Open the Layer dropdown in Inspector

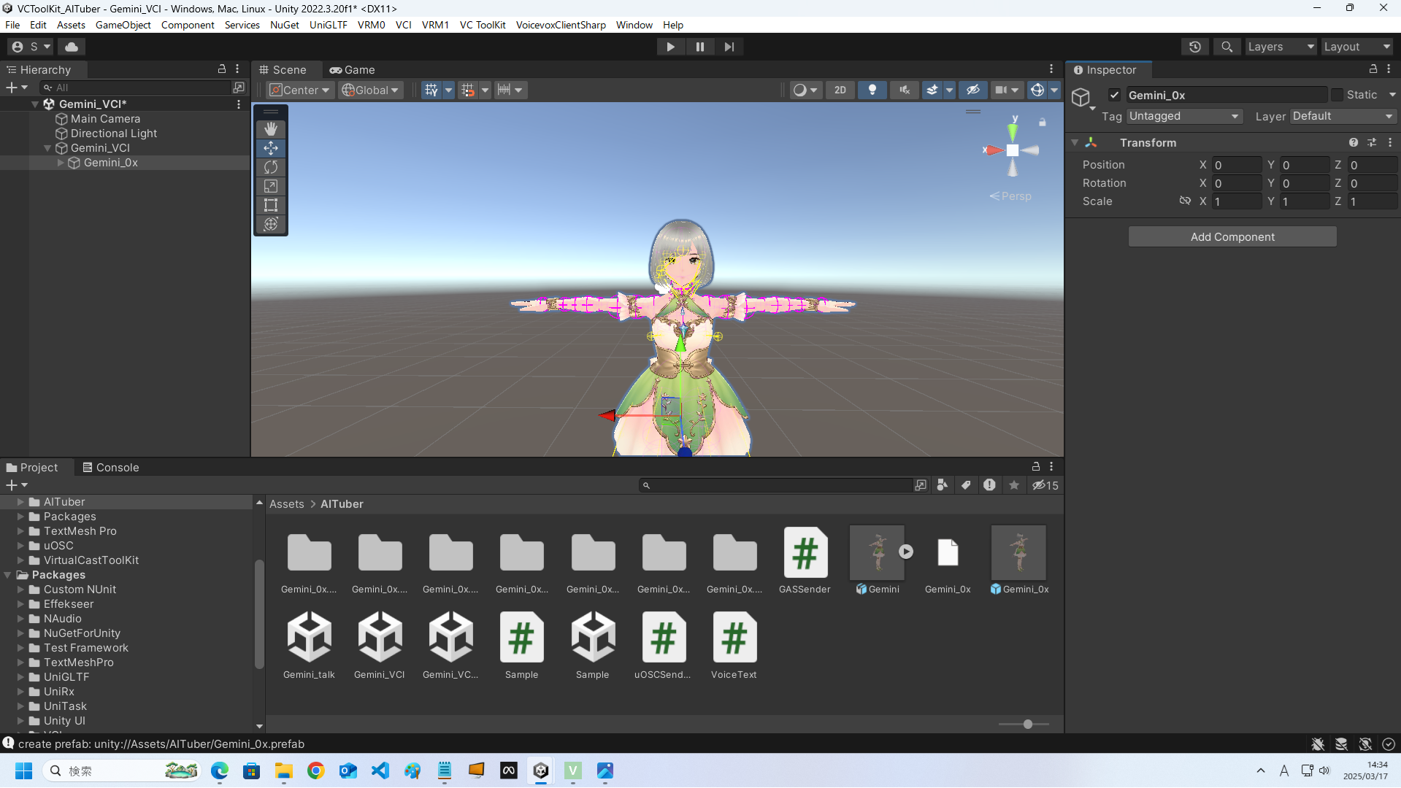1343,117
